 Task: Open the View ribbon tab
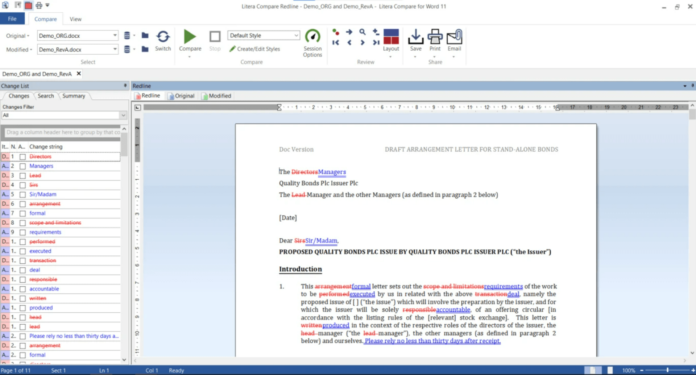click(75, 19)
